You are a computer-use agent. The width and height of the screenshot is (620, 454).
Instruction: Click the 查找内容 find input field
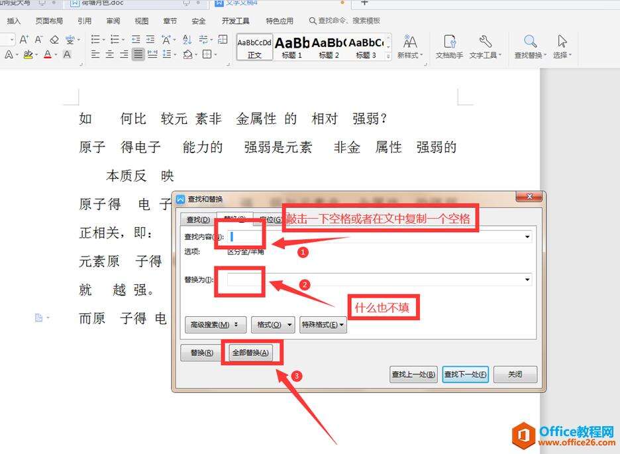coord(380,237)
